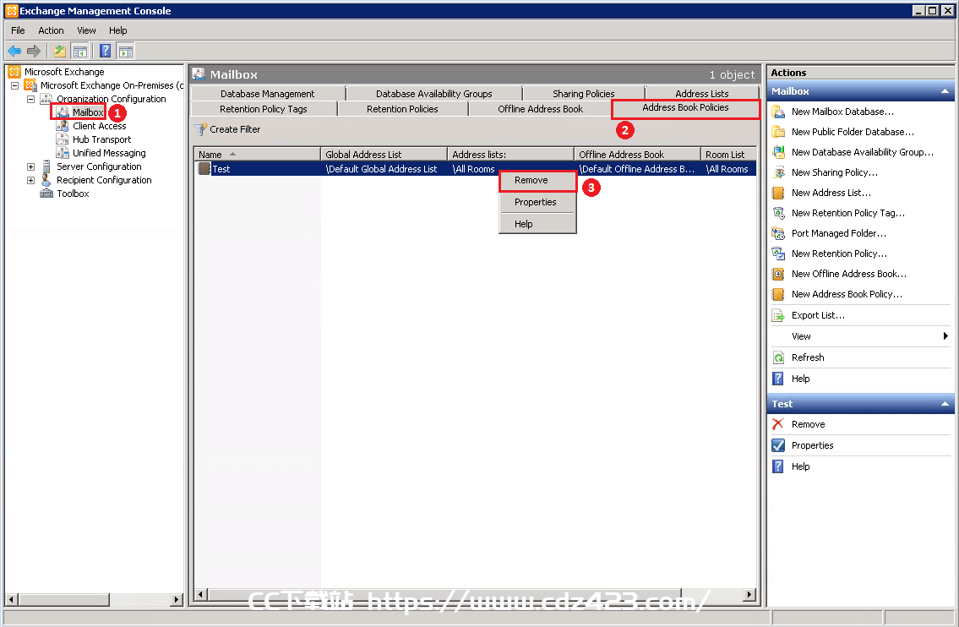Click the green Refresh icon
The width and height of the screenshot is (959, 627).
778,357
